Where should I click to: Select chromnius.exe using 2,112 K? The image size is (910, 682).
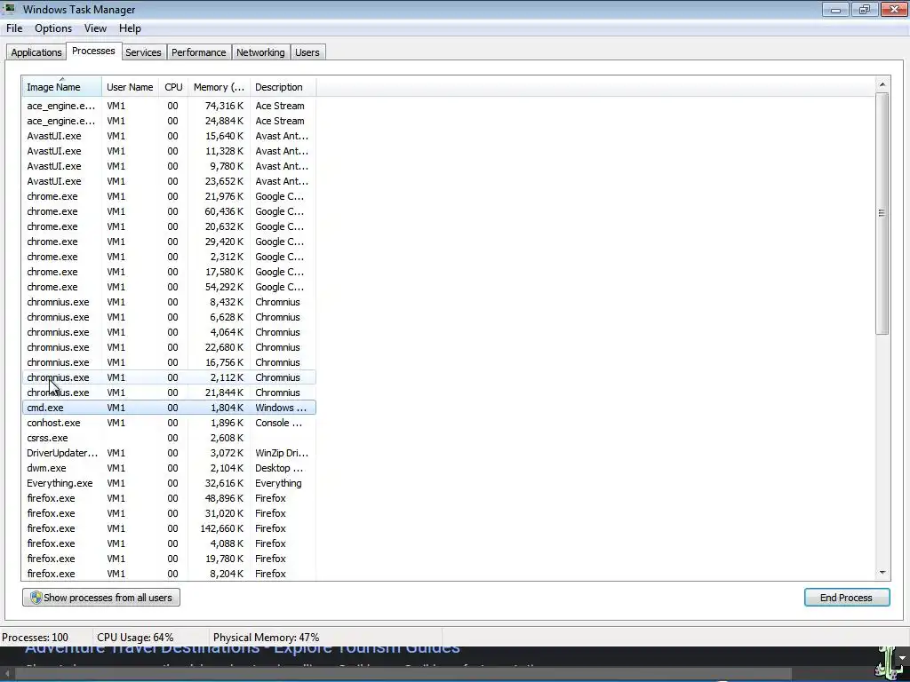coord(169,377)
